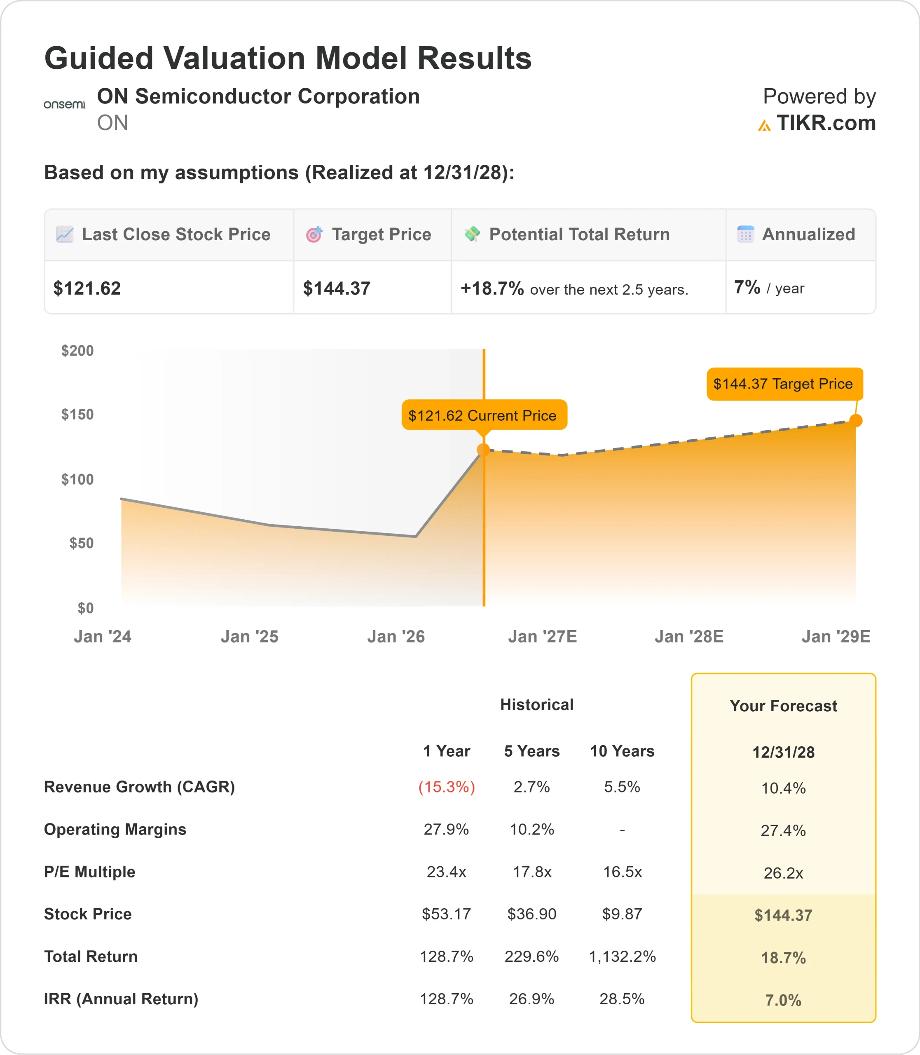Click the $200 y-axis label
The width and height of the screenshot is (920, 1055).
tap(77, 351)
